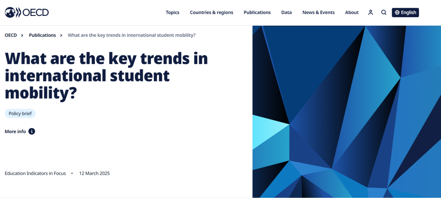Screen dimensions: 441x198
Task: Click the 12 March 2025 publication date
Action: [94, 174]
